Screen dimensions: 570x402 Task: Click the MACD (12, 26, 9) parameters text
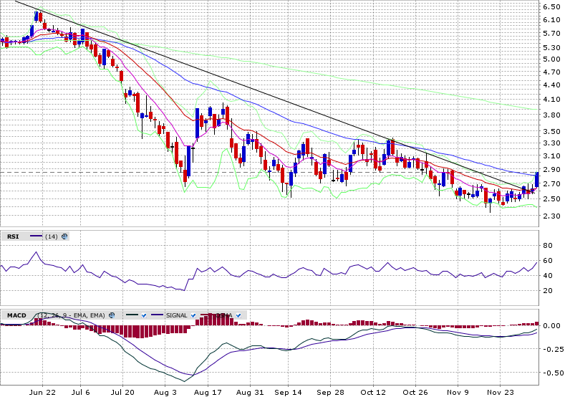tap(72, 315)
